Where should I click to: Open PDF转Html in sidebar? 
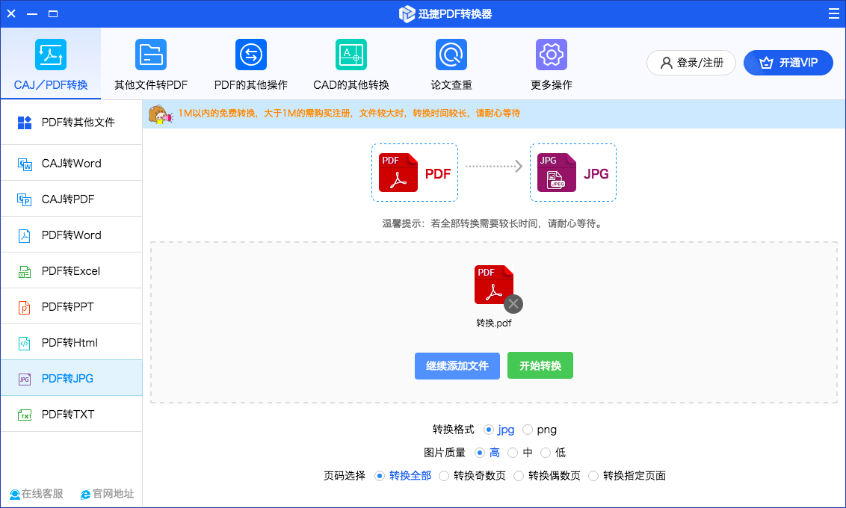click(x=71, y=342)
